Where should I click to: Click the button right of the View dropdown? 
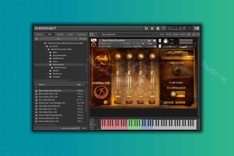pos(83,39)
